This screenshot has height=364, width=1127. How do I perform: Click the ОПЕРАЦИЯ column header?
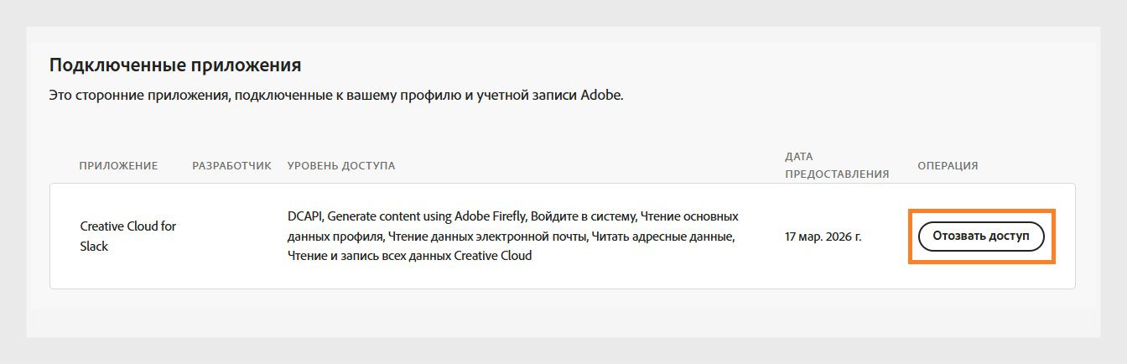948,166
